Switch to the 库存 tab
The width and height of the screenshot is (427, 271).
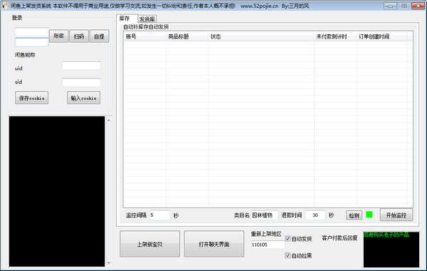(127, 19)
